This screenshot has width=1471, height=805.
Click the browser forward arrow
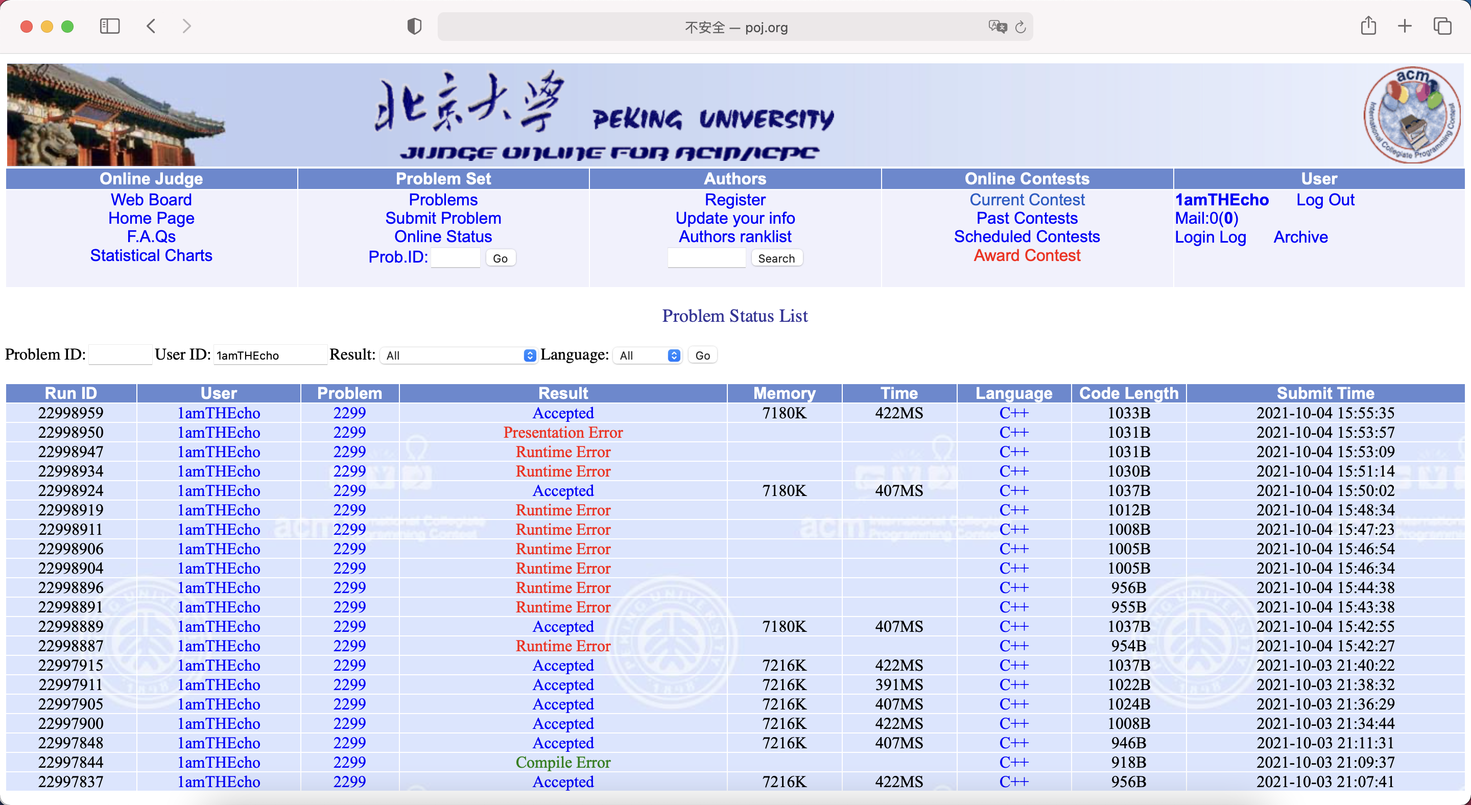click(x=187, y=26)
